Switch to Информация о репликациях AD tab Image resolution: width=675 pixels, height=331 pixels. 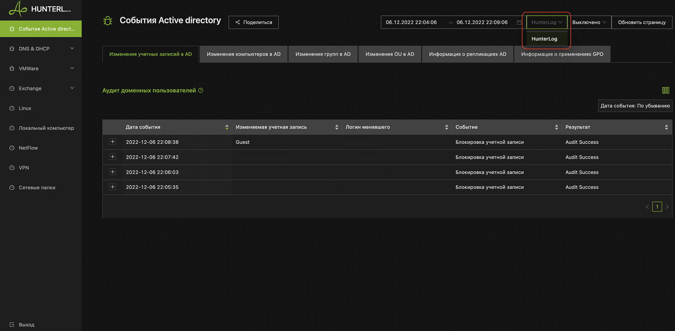point(467,54)
